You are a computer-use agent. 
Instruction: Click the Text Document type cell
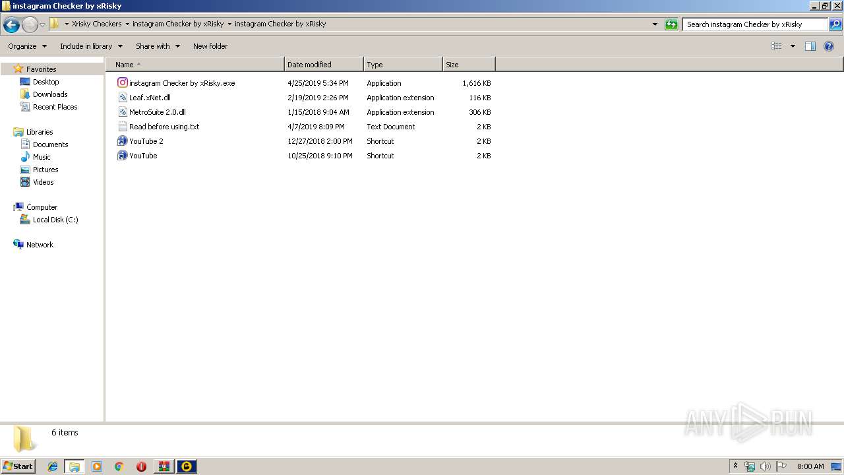(391, 127)
